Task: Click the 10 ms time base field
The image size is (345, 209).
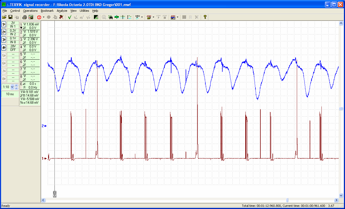Action: (10, 94)
